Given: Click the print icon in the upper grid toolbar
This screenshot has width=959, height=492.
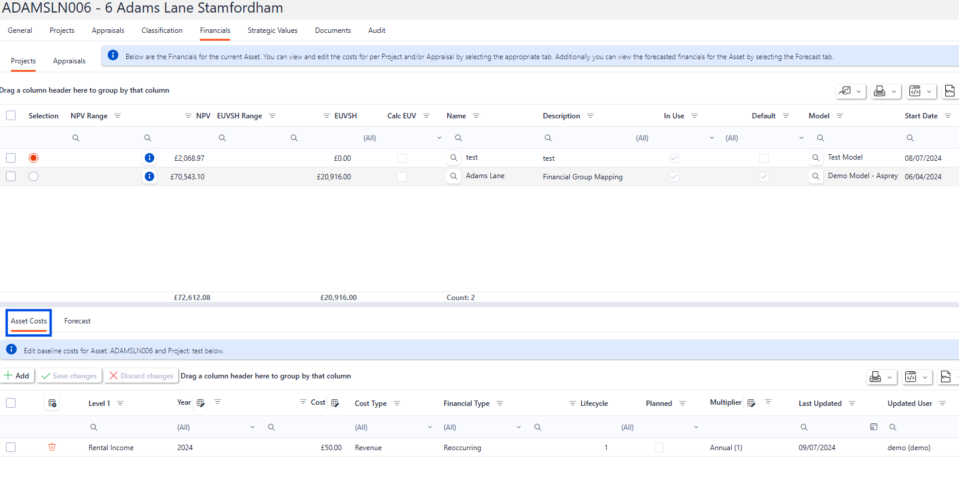Looking at the screenshot, I should coord(879,91).
